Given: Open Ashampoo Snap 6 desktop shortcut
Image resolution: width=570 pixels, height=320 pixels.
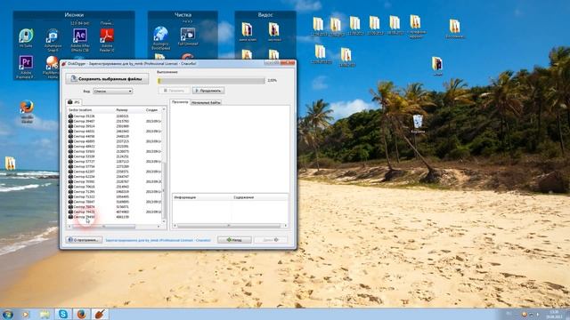Looking at the screenshot, I should (x=53, y=38).
